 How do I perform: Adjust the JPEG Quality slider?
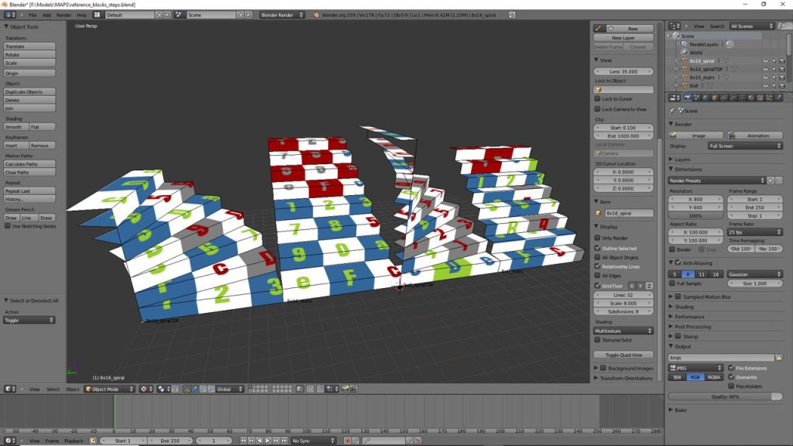[x=726, y=396]
